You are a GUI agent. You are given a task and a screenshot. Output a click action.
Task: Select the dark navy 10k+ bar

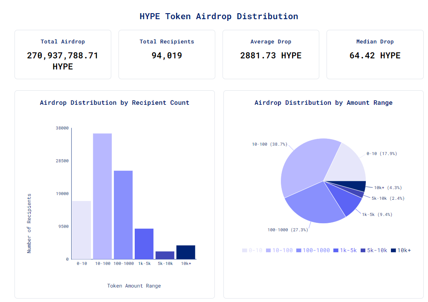[186, 252]
